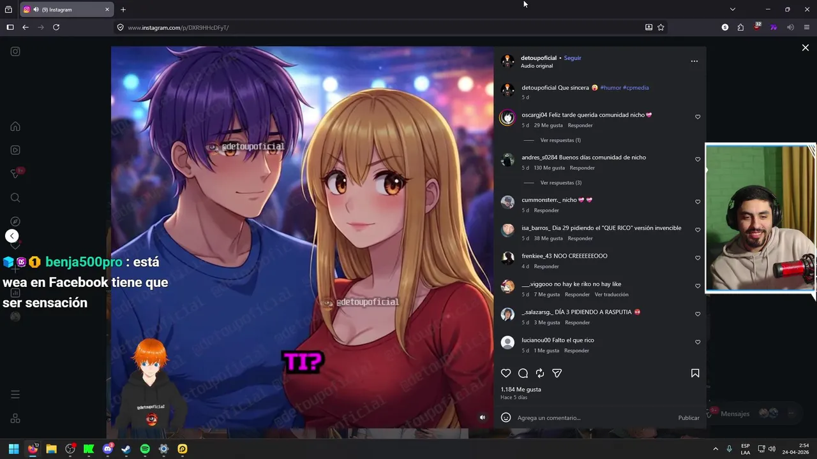Toggle the browser sidebar button

10,27
